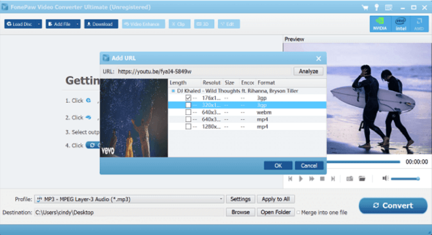Image resolution: width=432 pixels, height=235 pixels.
Task: Adjust the volume slider
Action: coord(405,179)
